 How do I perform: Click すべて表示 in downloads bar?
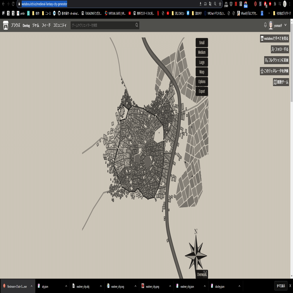click(x=281, y=286)
